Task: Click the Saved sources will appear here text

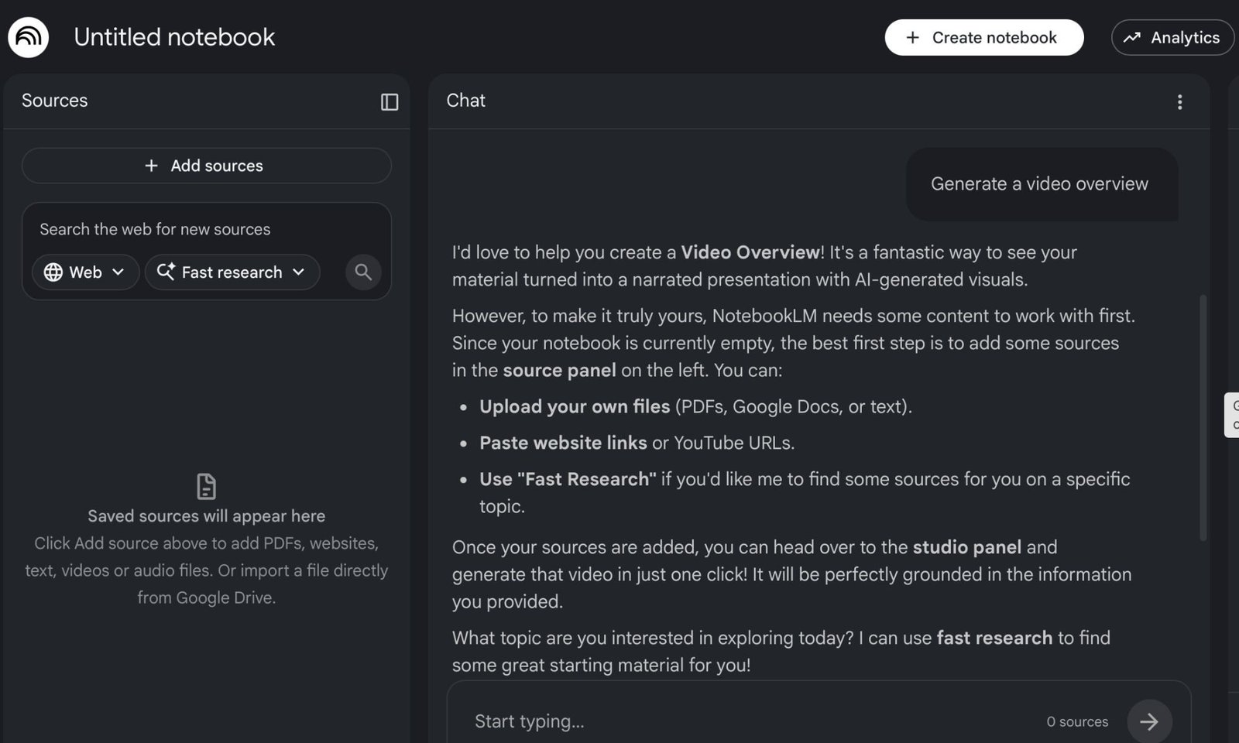Action: 206,516
